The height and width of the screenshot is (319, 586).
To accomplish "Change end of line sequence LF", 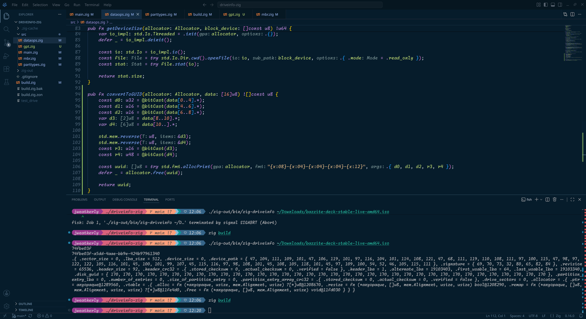I will (544, 316).
